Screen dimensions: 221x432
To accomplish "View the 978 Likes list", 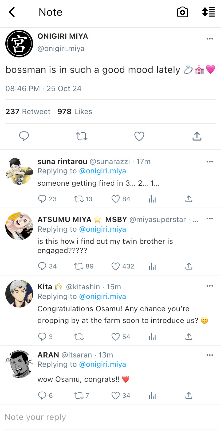I will point(75,112).
